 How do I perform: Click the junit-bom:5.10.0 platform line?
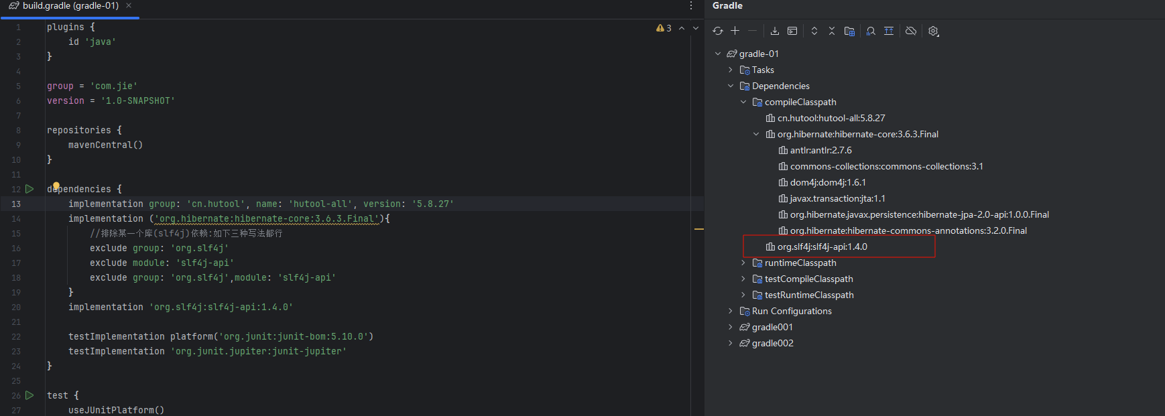(221, 336)
